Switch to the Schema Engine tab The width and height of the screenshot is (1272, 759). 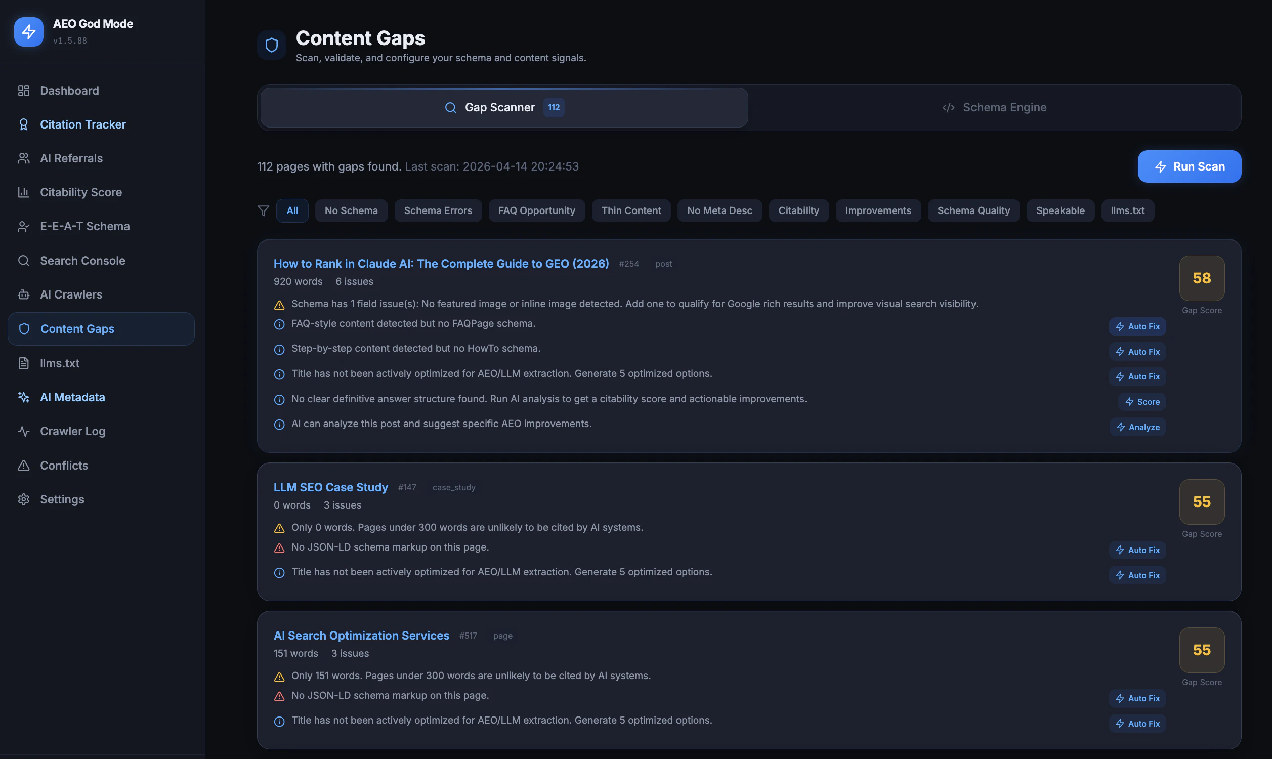click(x=994, y=107)
